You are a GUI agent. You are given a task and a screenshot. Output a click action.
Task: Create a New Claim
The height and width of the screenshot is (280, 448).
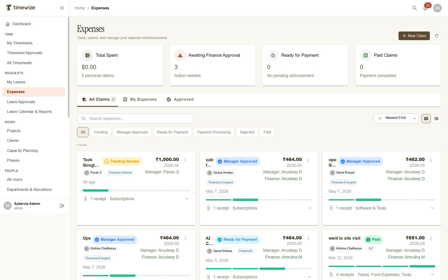(x=414, y=36)
